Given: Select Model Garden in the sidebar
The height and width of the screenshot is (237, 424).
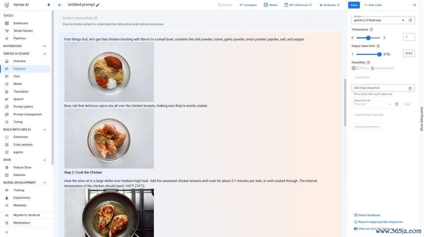Looking at the screenshot, I should pos(23,31).
